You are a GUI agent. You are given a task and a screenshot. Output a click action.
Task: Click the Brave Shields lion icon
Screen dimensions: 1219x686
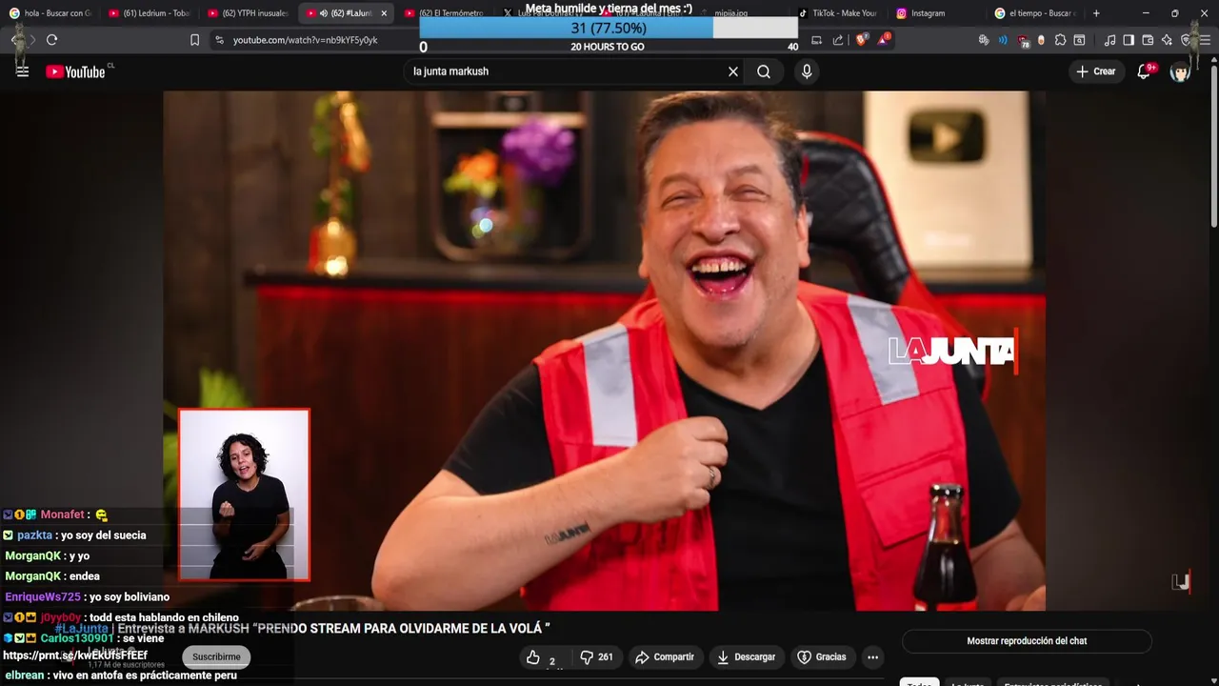coord(862,40)
